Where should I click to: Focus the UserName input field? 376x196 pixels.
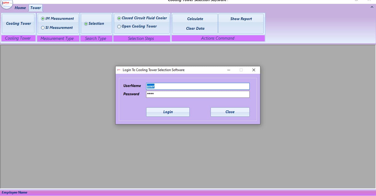pyautogui.click(x=198, y=86)
